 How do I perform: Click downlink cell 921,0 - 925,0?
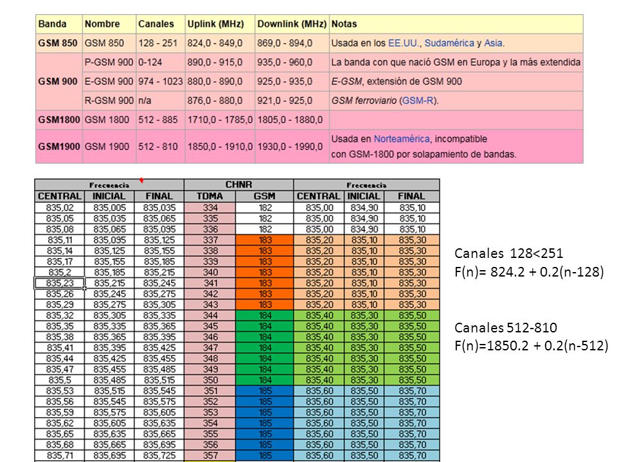pos(292,101)
